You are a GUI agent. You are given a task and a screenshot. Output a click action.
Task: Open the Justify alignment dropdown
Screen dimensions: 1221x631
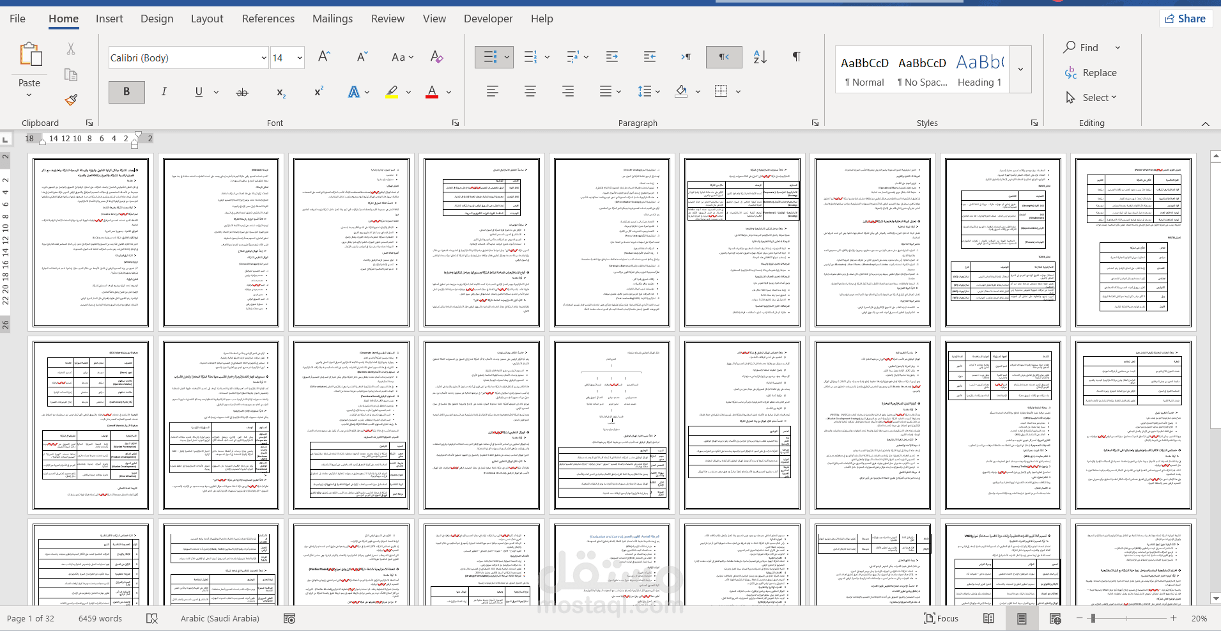click(x=618, y=92)
